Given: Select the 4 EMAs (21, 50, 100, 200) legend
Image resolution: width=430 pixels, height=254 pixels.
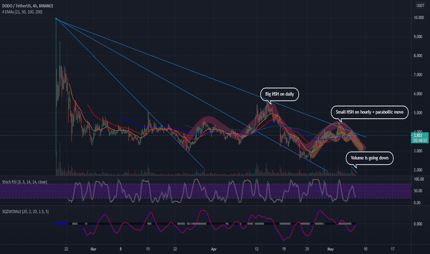Looking at the screenshot, I should 22,12.
